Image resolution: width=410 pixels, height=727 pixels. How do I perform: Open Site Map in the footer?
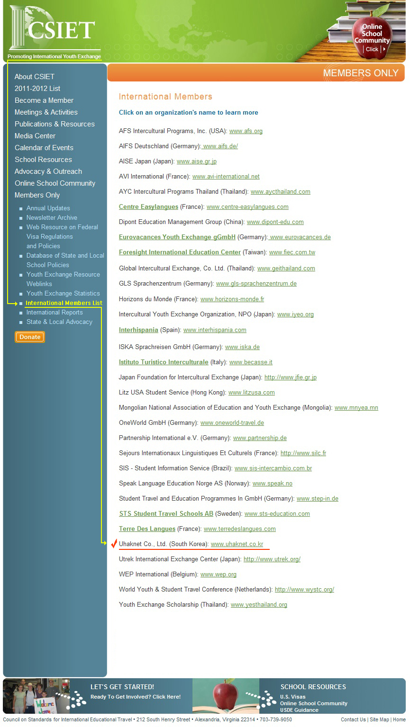[x=379, y=719]
